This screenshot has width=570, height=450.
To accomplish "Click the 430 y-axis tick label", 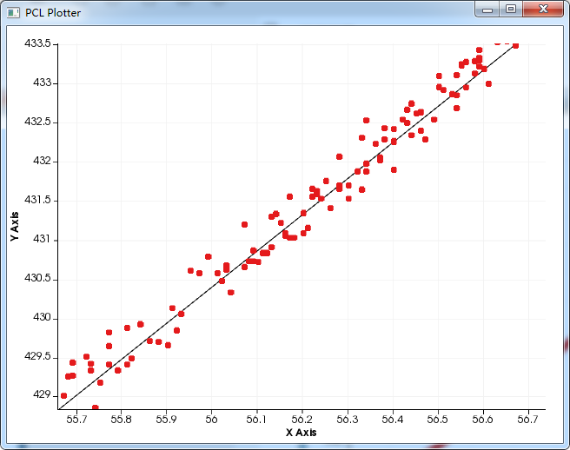I will point(43,318).
